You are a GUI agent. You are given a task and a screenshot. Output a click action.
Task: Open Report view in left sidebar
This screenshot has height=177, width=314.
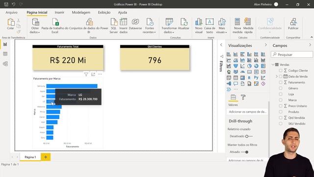(x=5, y=44)
